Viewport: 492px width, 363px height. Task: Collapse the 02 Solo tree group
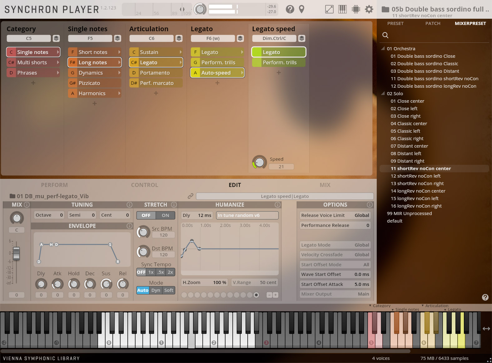pos(383,94)
